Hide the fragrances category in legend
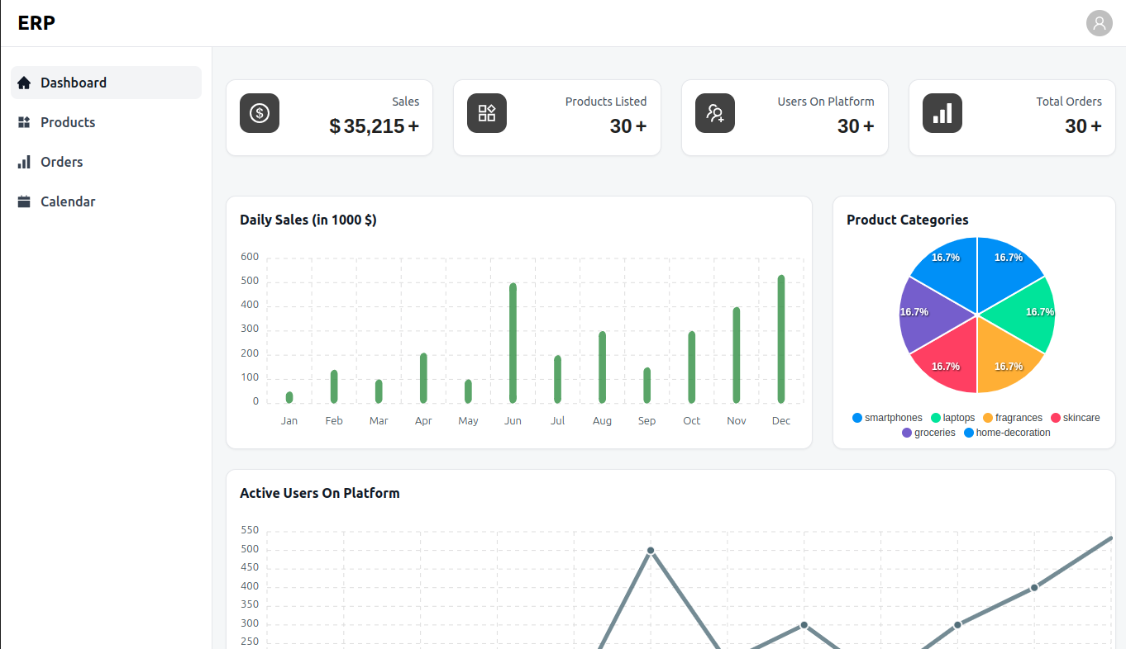 click(1013, 418)
